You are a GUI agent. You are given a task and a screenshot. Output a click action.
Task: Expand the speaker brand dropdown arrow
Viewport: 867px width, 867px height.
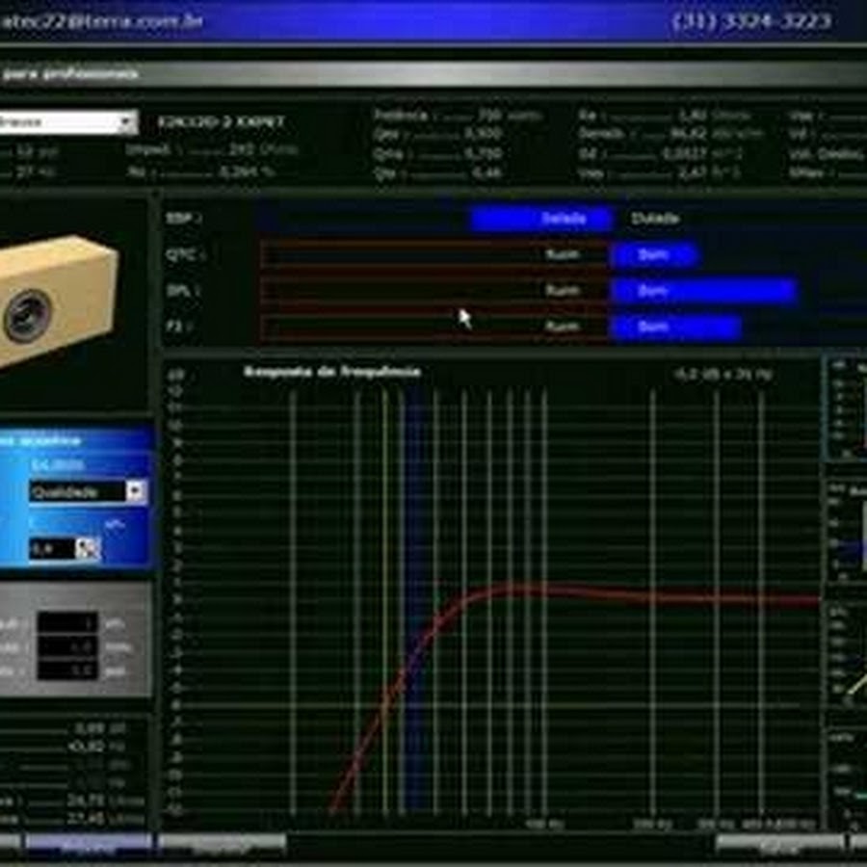[126, 122]
